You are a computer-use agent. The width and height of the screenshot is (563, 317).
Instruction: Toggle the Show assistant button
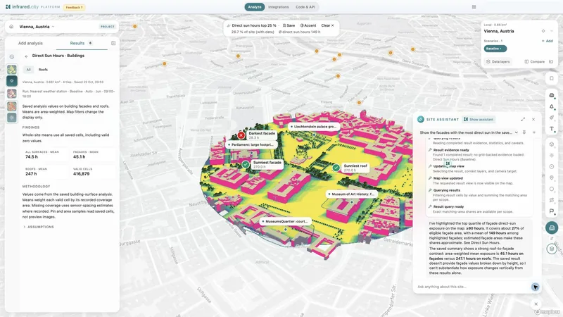click(x=479, y=119)
